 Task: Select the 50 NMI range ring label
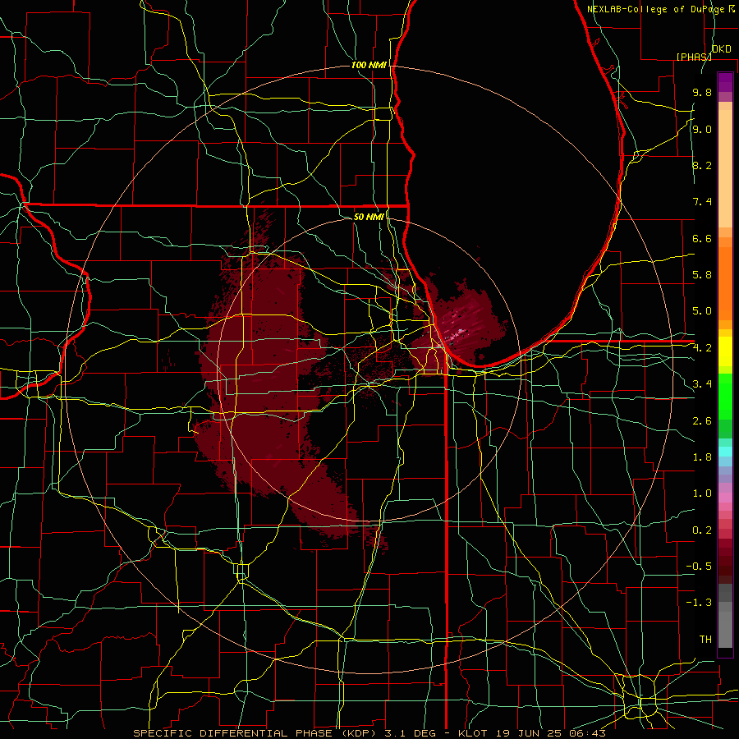click(369, 217)
